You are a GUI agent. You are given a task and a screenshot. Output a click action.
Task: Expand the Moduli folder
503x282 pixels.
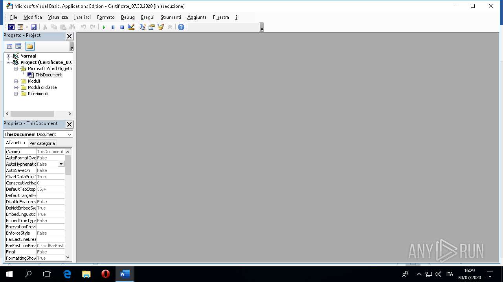click(16, 81)
